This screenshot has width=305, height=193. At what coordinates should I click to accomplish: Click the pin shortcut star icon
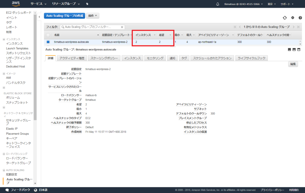pos(87,4)
